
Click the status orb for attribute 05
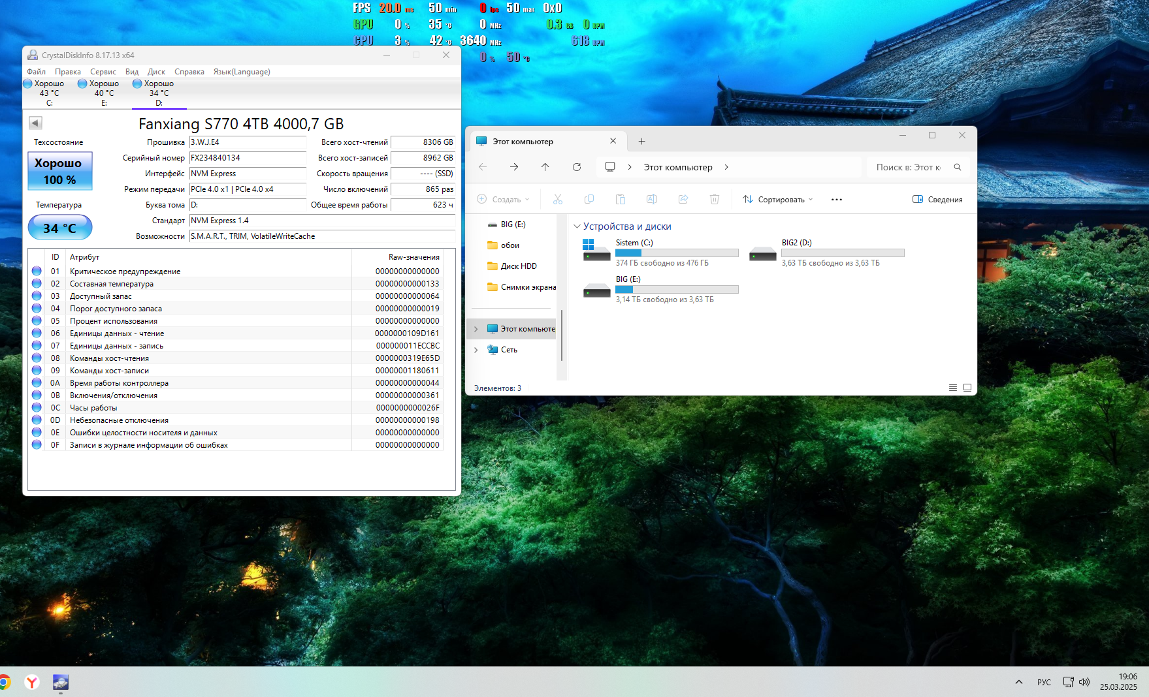tap(37, 321)
